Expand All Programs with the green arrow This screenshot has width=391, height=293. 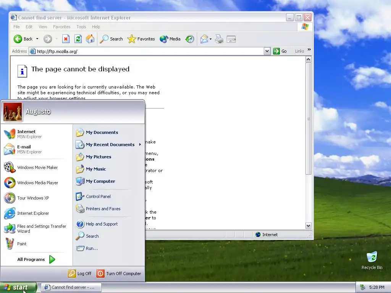(36, 259)
